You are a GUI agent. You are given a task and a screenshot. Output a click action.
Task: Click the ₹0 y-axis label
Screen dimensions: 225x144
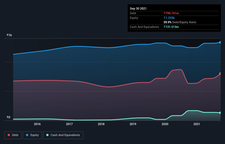[8, 117]
